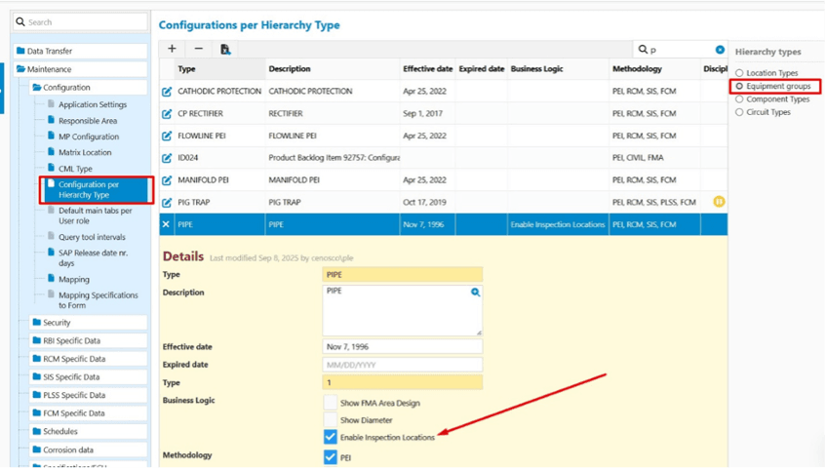Collapse the Configuration folder
The height and width of the screenshot is (469, 826).
coord(88,88)
